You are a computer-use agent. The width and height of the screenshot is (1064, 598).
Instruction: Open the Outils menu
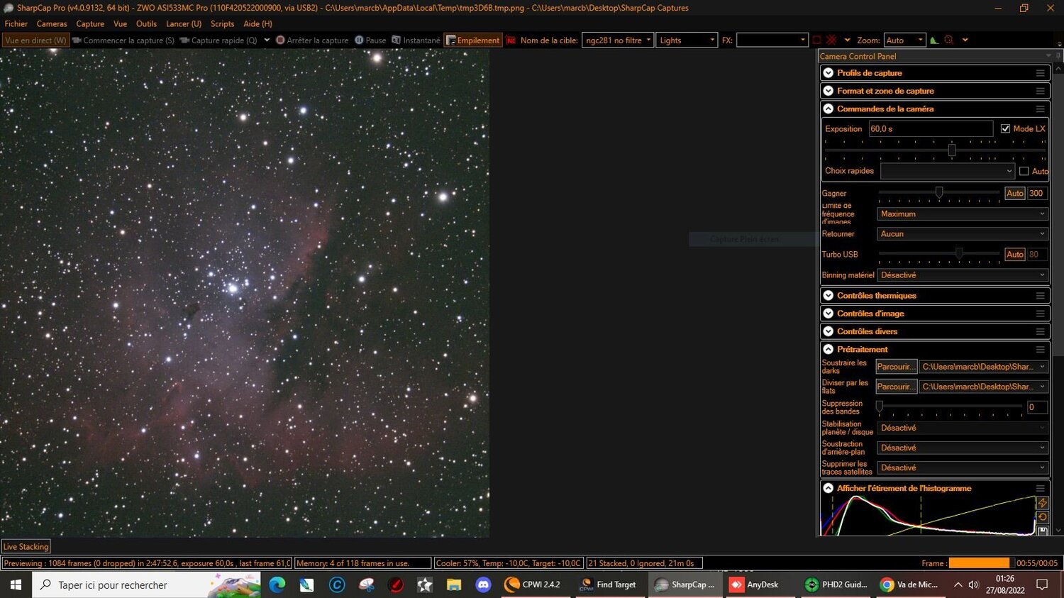pos(146,23)
